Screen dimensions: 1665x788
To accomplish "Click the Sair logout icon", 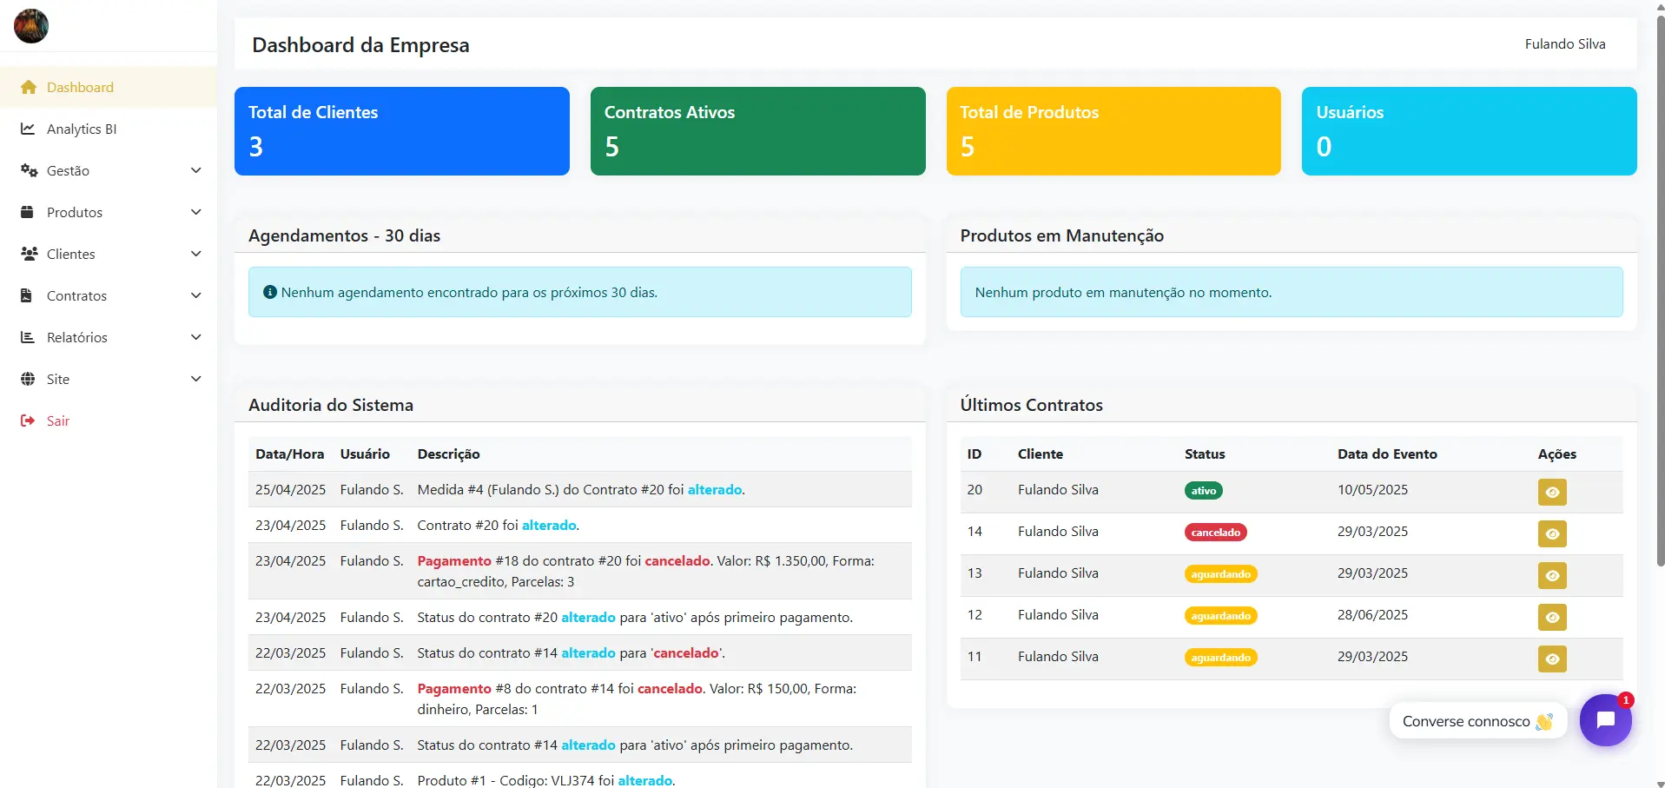I will [28, 420].
